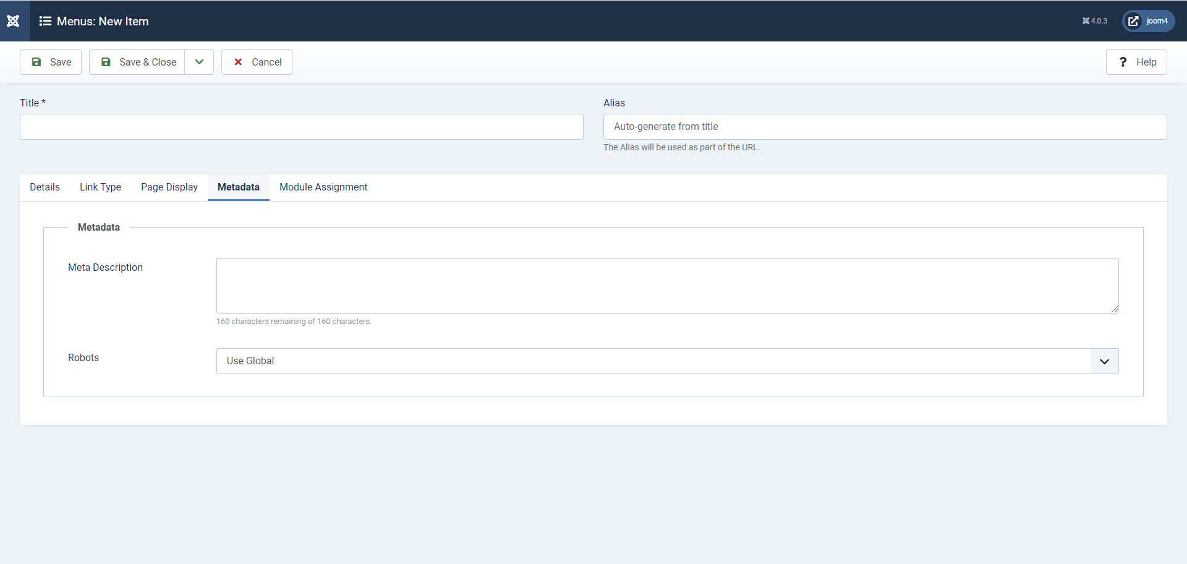Click the Save & Close disk icon
The height and width of the screenshot is (564, 1187).
[x=106, y=62]
